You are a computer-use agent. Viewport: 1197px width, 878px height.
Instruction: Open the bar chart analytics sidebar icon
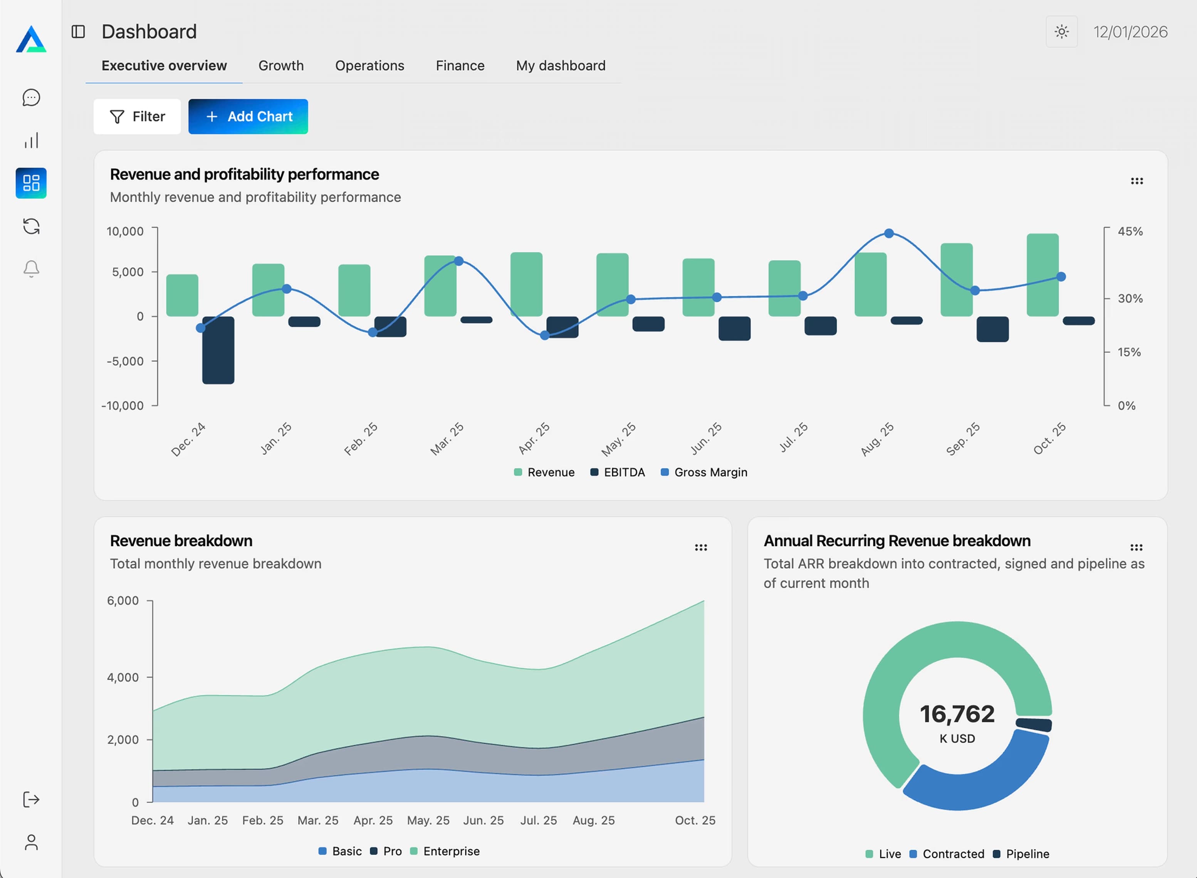coord(31,140)
